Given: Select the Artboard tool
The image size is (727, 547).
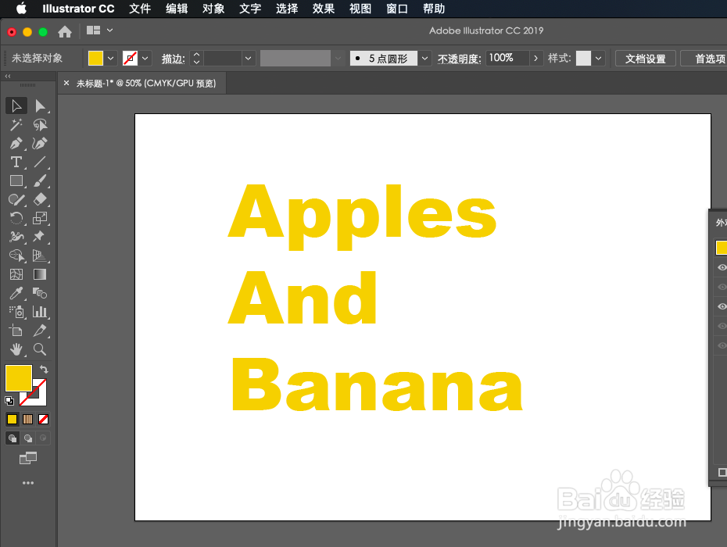Looking at the screenshot, I should click(x=16, y=331).
